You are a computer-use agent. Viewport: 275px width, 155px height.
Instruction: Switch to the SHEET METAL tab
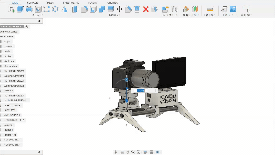(x=71, y=3)
